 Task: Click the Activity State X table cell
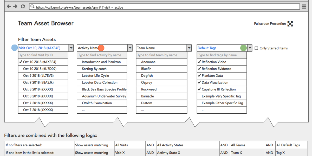coord(188,153)
